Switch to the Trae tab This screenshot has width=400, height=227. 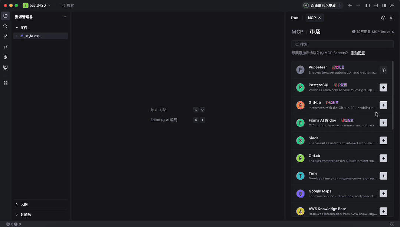[x=294, y=18]
